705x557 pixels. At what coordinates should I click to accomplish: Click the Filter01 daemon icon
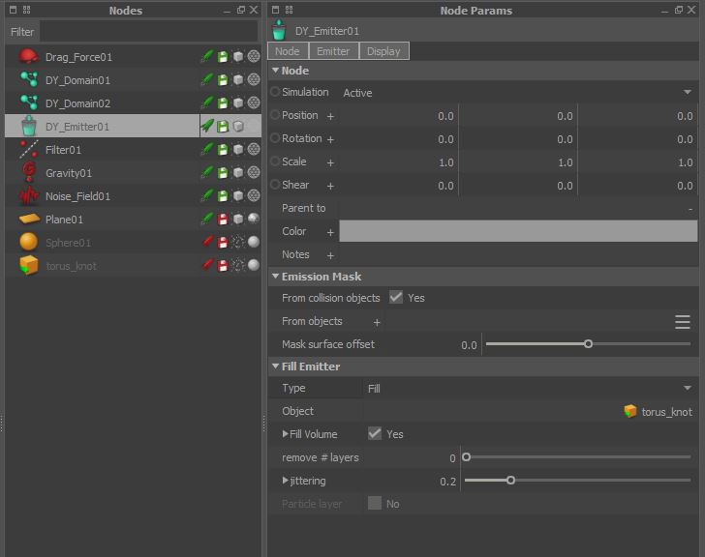click(29, 150)
